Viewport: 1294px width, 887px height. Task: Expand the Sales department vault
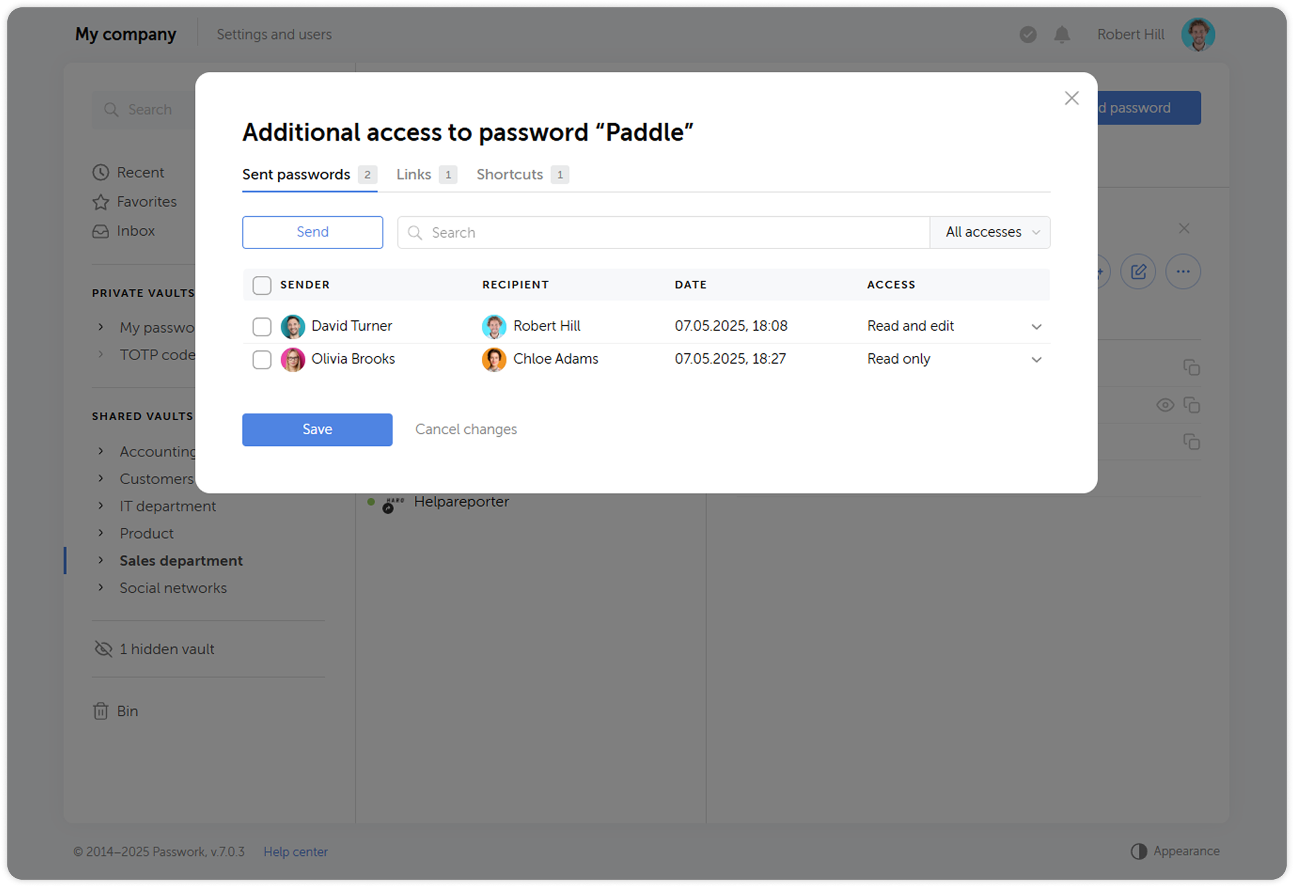[x=101, y=560]
